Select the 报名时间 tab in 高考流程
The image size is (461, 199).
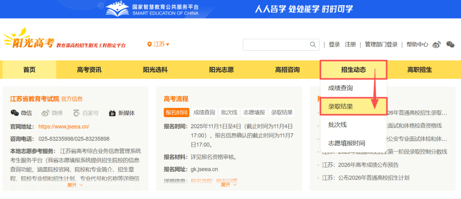click(176, 112)
